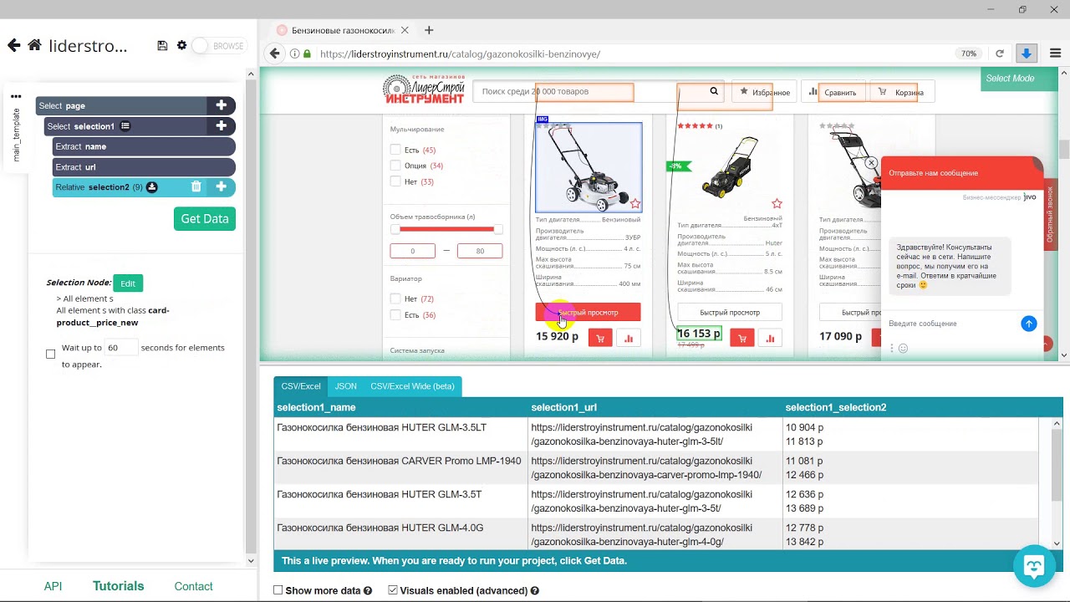Open the API link
This screenshot has height=602, width=1070.
point(53,586)
